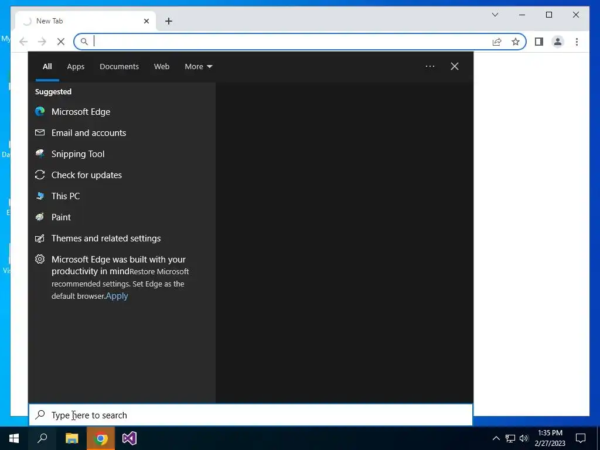Open the notification center icon

pos(581,438)
